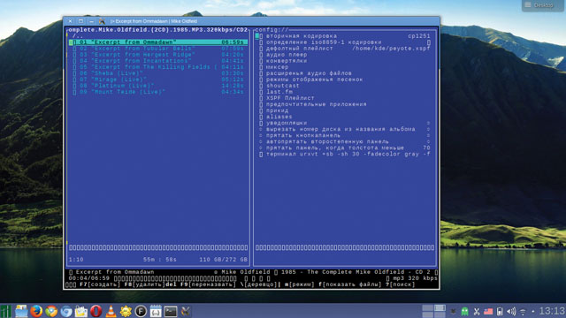Image resolution: width=566 pixels, height=318 pixels.
Task: Select track 09 "Mount Teide (Live)"
Action: [x=158, y=92]
